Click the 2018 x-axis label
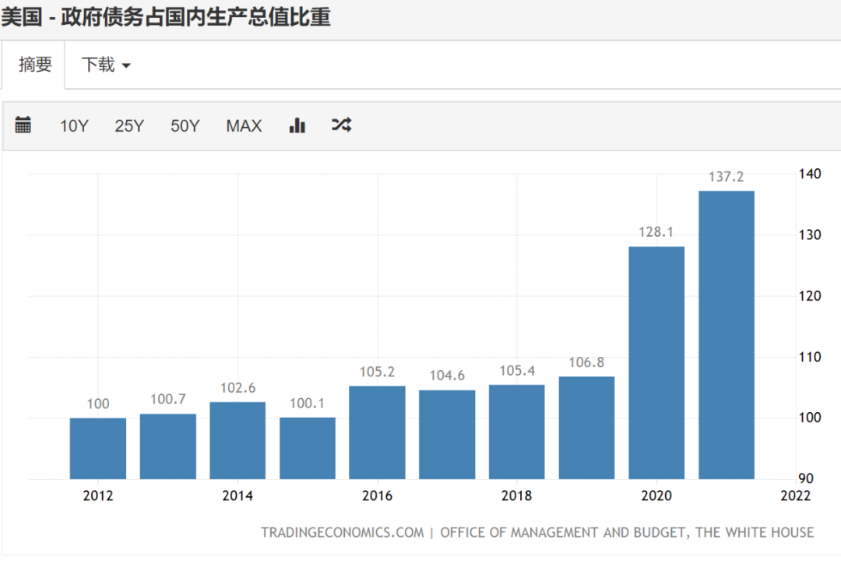The height and width of the screenshot is (568, 841). (516, 496)
